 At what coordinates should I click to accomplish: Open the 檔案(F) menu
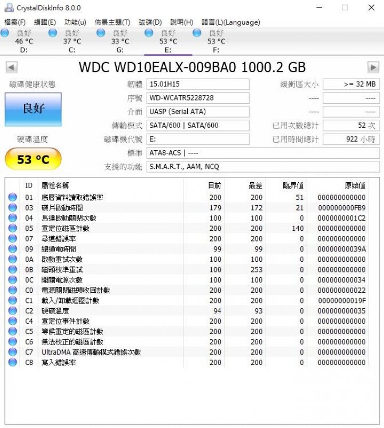[x=15, y=22]
